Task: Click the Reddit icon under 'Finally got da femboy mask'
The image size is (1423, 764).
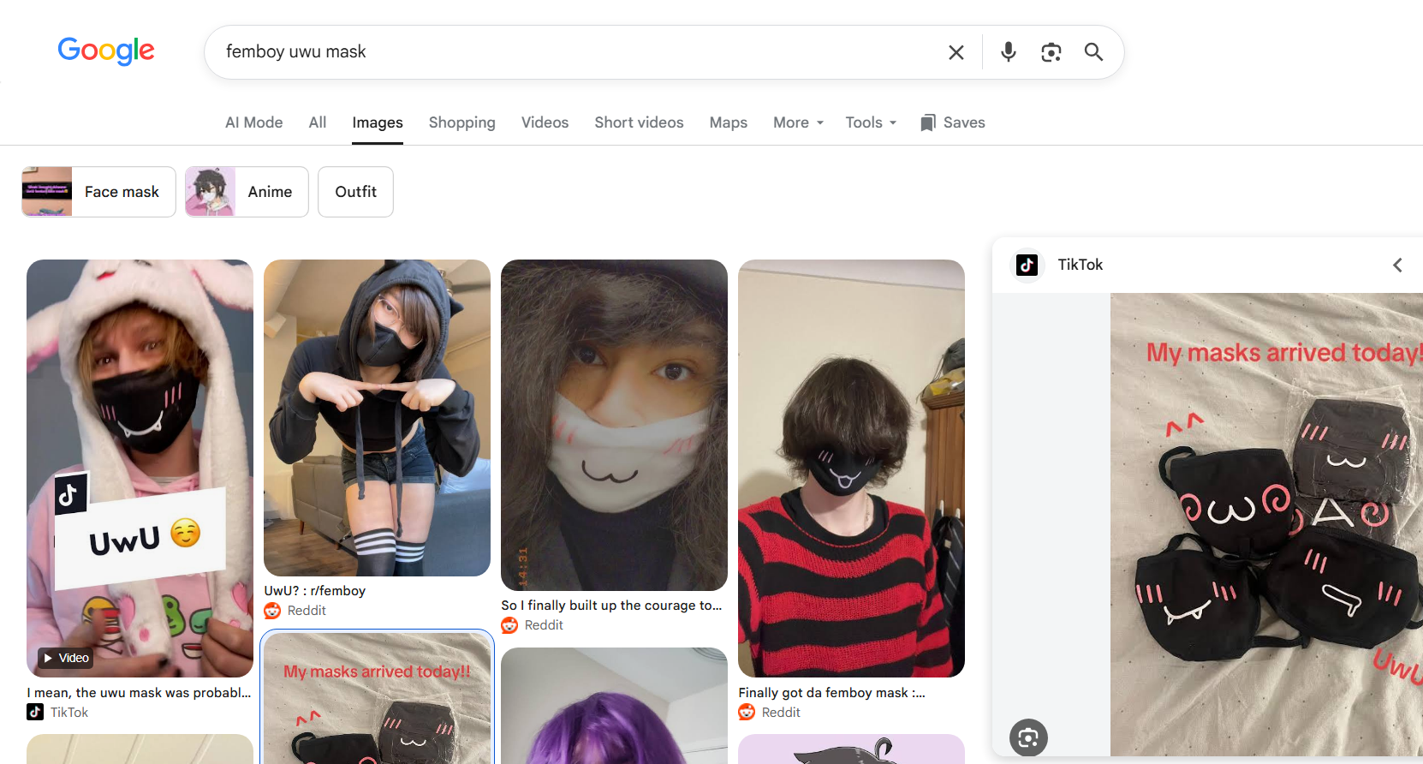Action: point(747,713)
